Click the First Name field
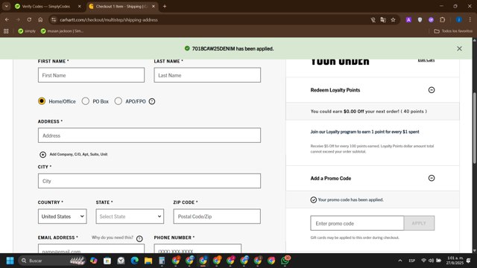Viewport: 477px width, 268px height. [x=91, y=75]
